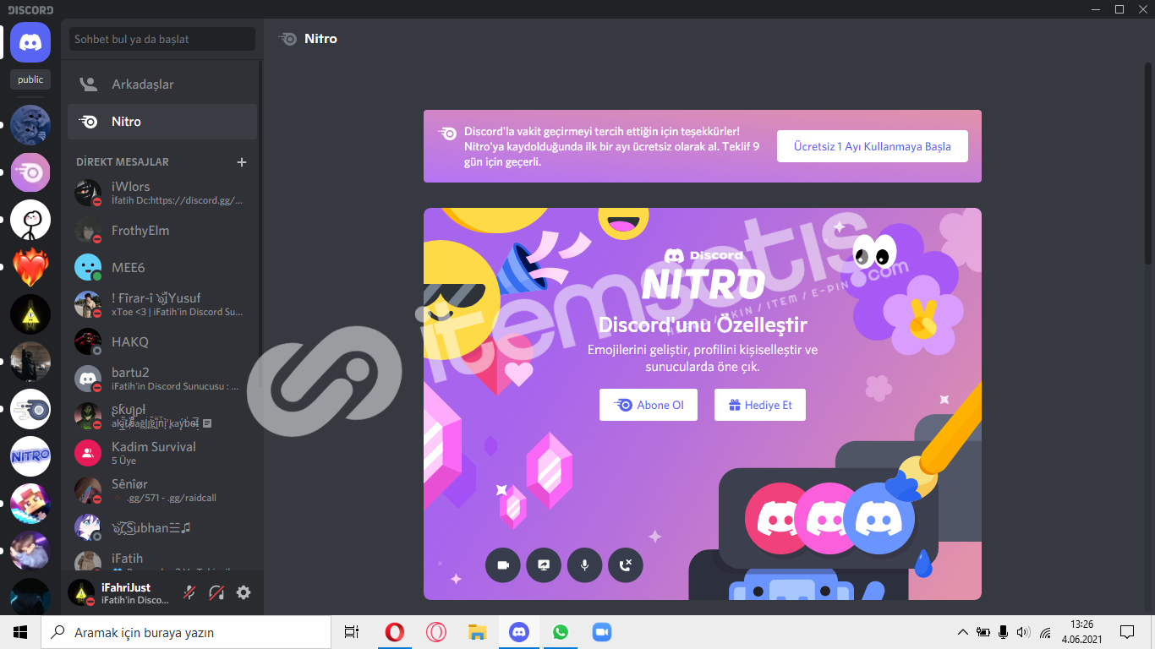Click the Windows taskbar search box
Viewport: 1155px width, 649px height.
point(186,632)
